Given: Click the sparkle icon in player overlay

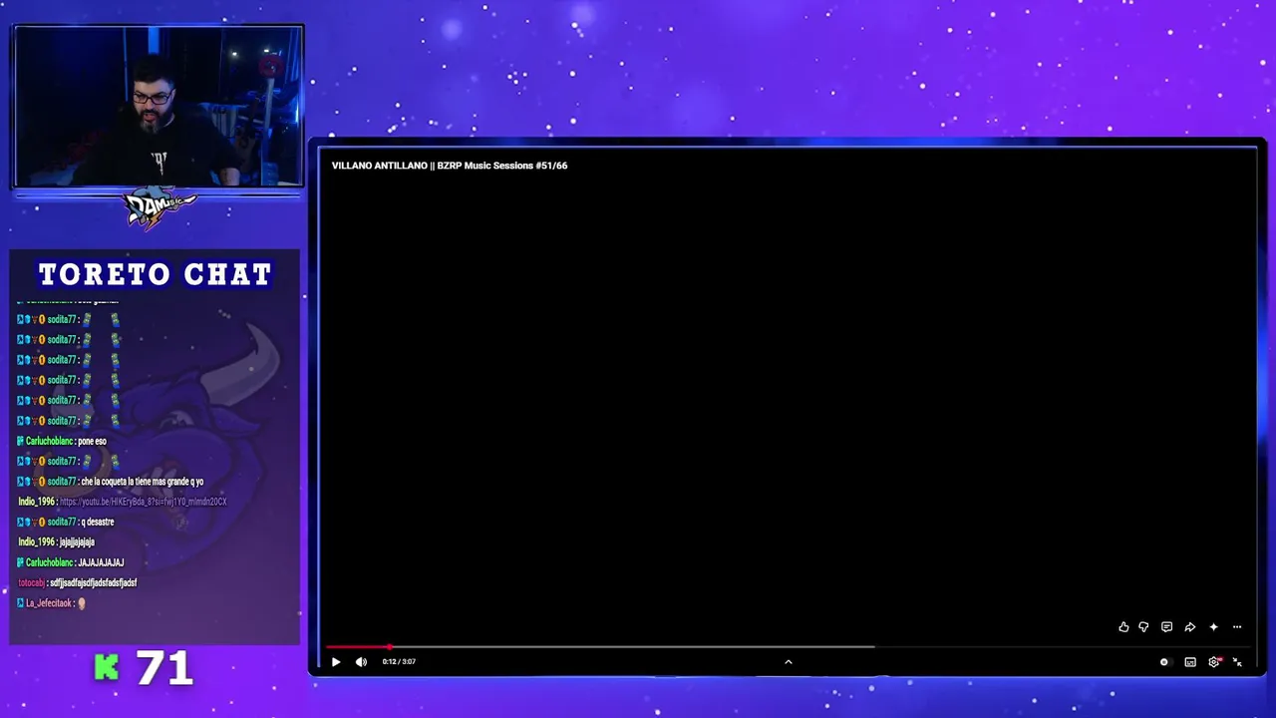Looking at the screenshot, I should pos(1213,627).
